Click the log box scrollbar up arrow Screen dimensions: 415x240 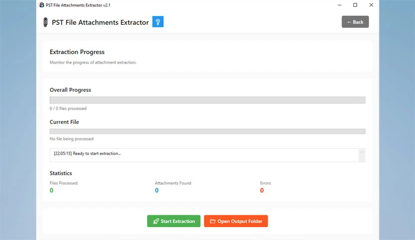coord(361,152)
